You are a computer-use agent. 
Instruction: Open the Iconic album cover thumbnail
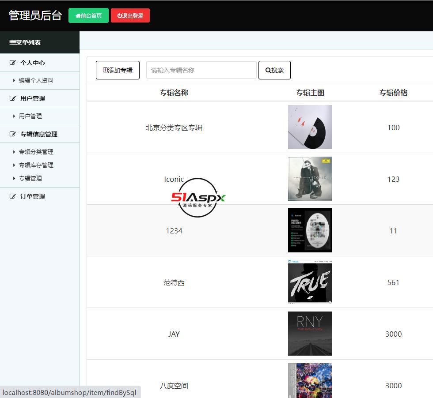pos(310,179)
